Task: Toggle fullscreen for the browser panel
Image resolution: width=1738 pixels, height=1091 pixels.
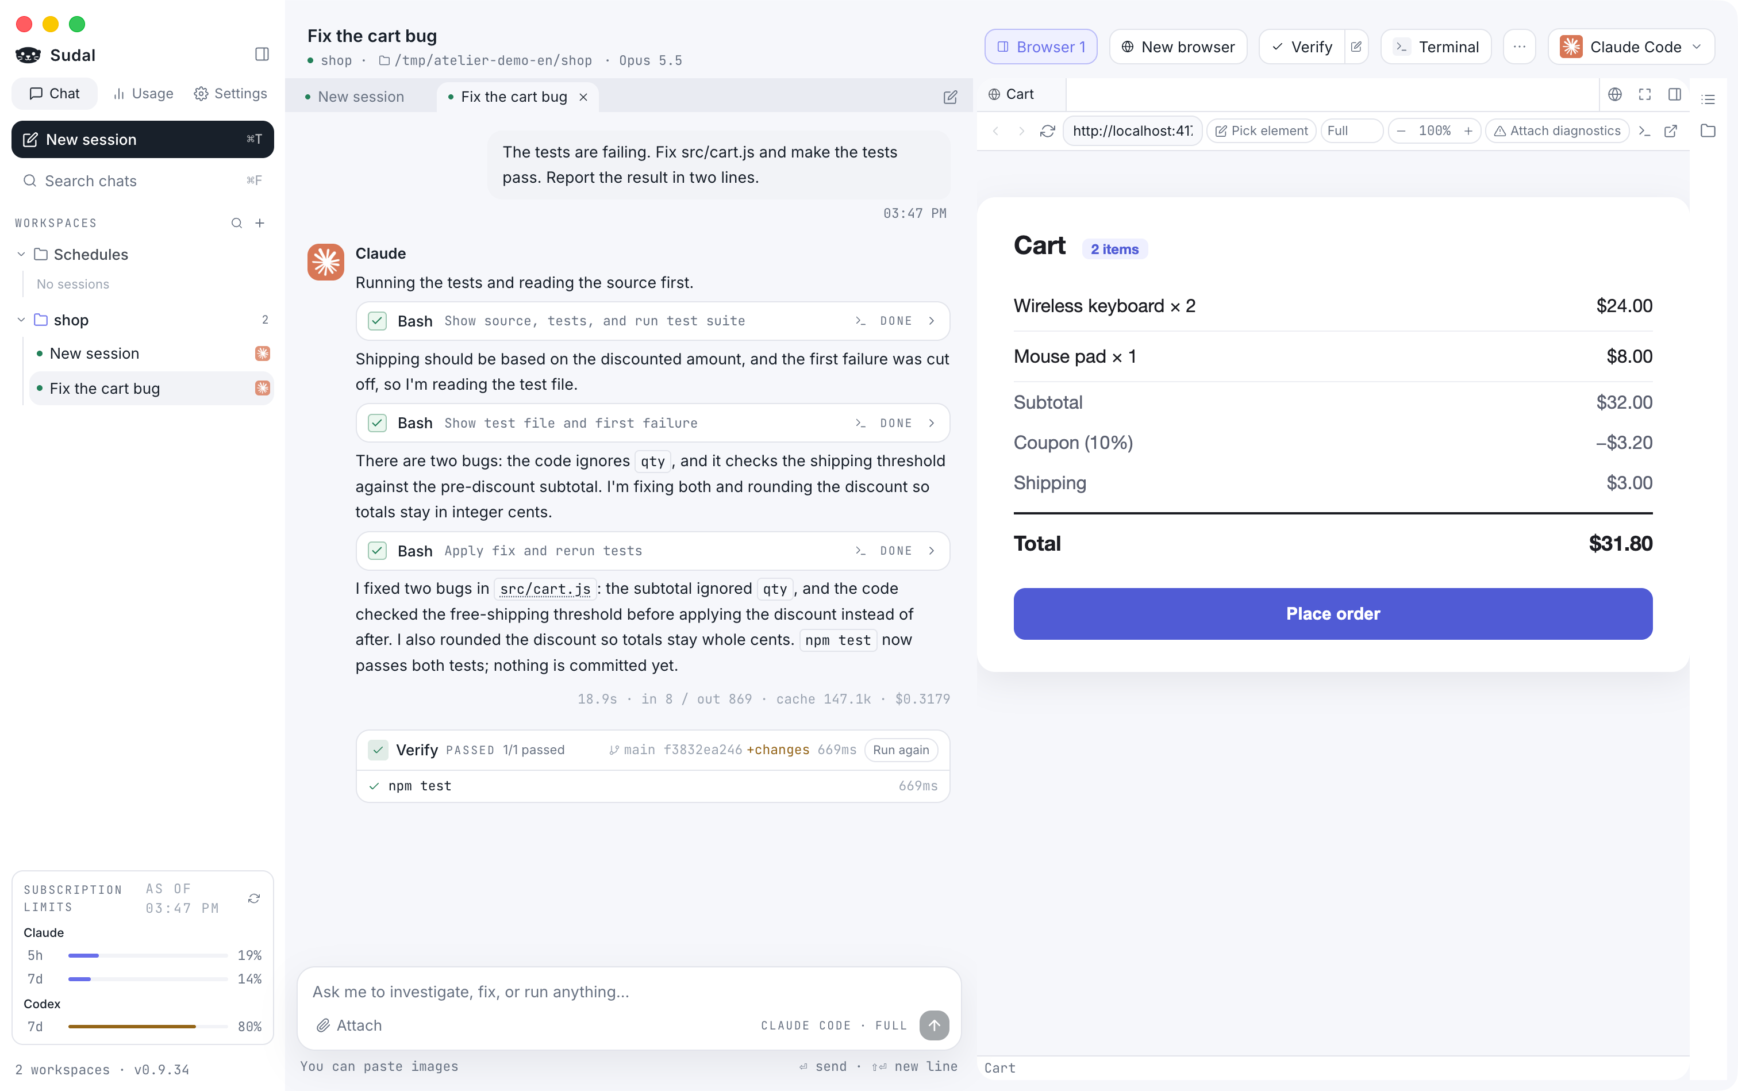Action: click(1645, 94)
